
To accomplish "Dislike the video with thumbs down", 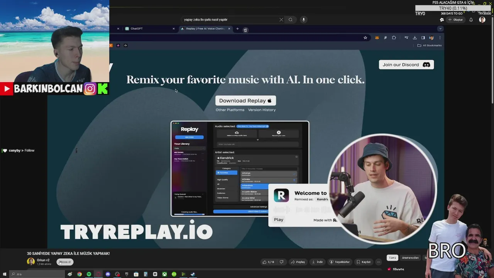I will tap(281, 262).
